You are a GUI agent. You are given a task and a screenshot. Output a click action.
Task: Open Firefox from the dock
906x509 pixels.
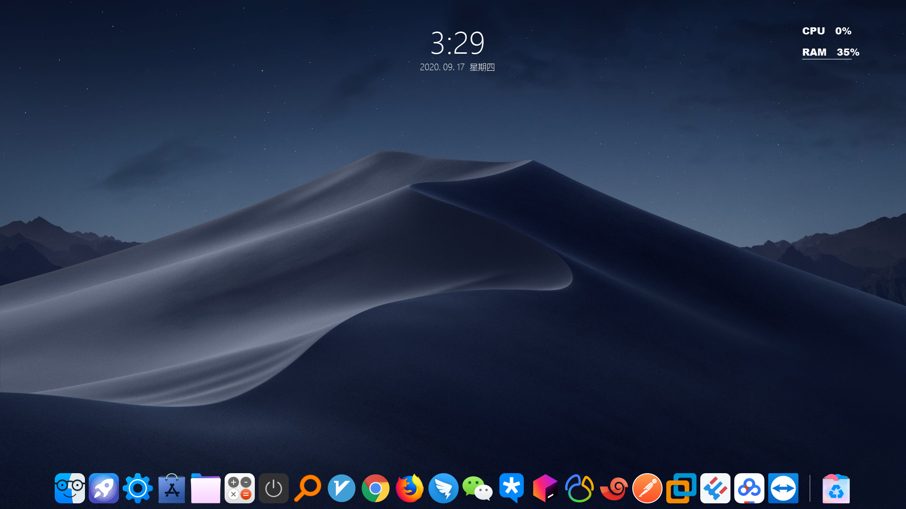click(410, 488)
